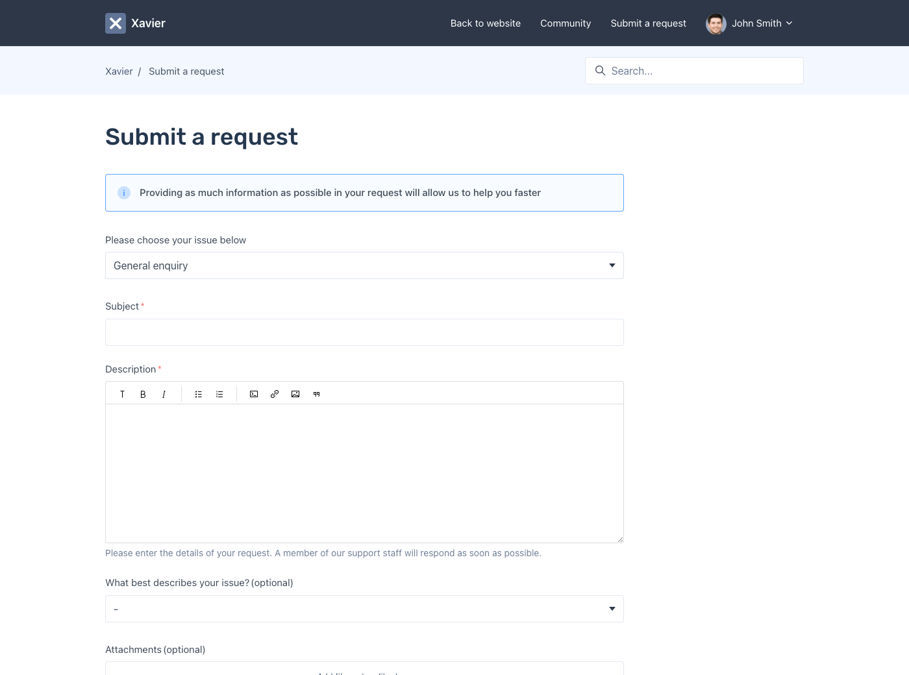This screenshot has height=675, width=909.
Task: Click the Xavier breadcrumb link
Action: tap(119, 71)
